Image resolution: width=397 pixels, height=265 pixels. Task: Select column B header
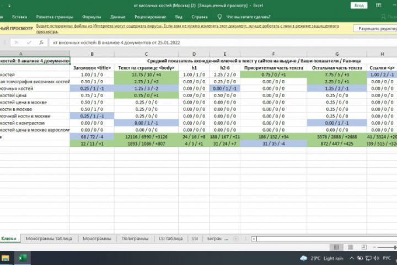click(92, 54)
